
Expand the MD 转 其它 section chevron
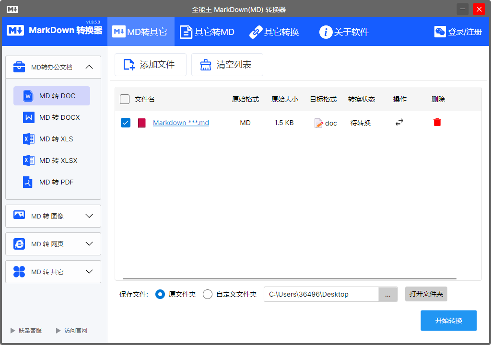[89, 271]
